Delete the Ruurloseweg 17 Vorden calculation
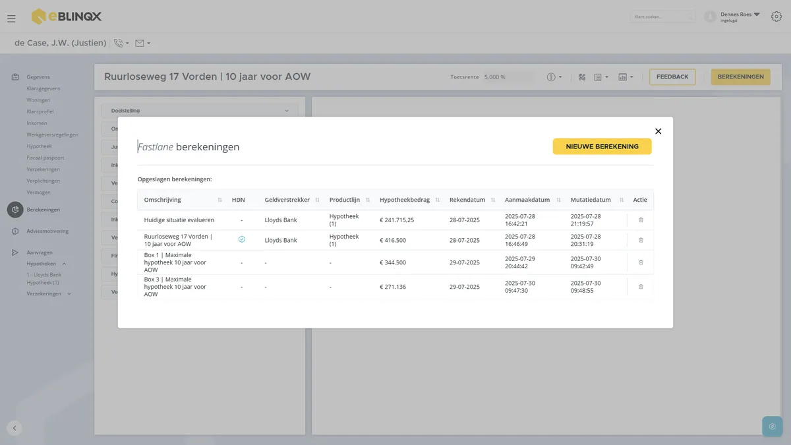The height and width of the screenshot is (445, 791). 641,240
